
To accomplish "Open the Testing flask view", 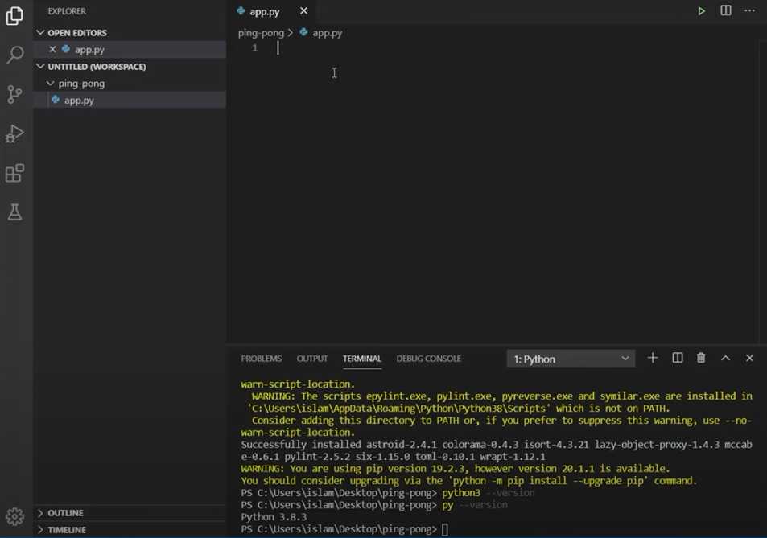I will 14,212.
